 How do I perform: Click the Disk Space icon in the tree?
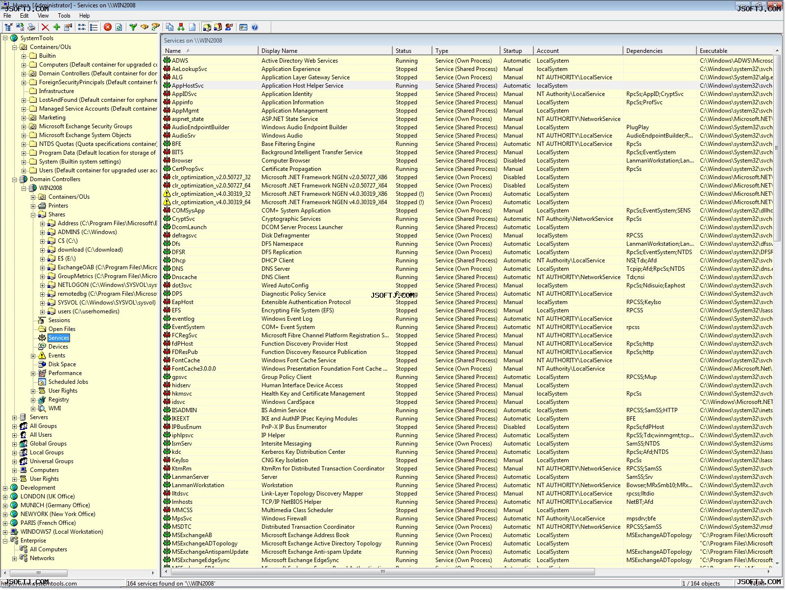[x=42, y=364]
